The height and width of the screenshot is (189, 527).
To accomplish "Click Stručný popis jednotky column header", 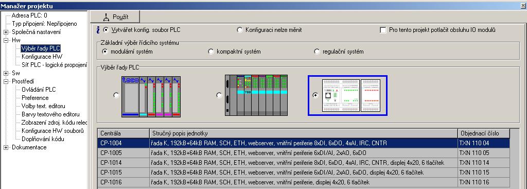I will click(x=303, y=133).
